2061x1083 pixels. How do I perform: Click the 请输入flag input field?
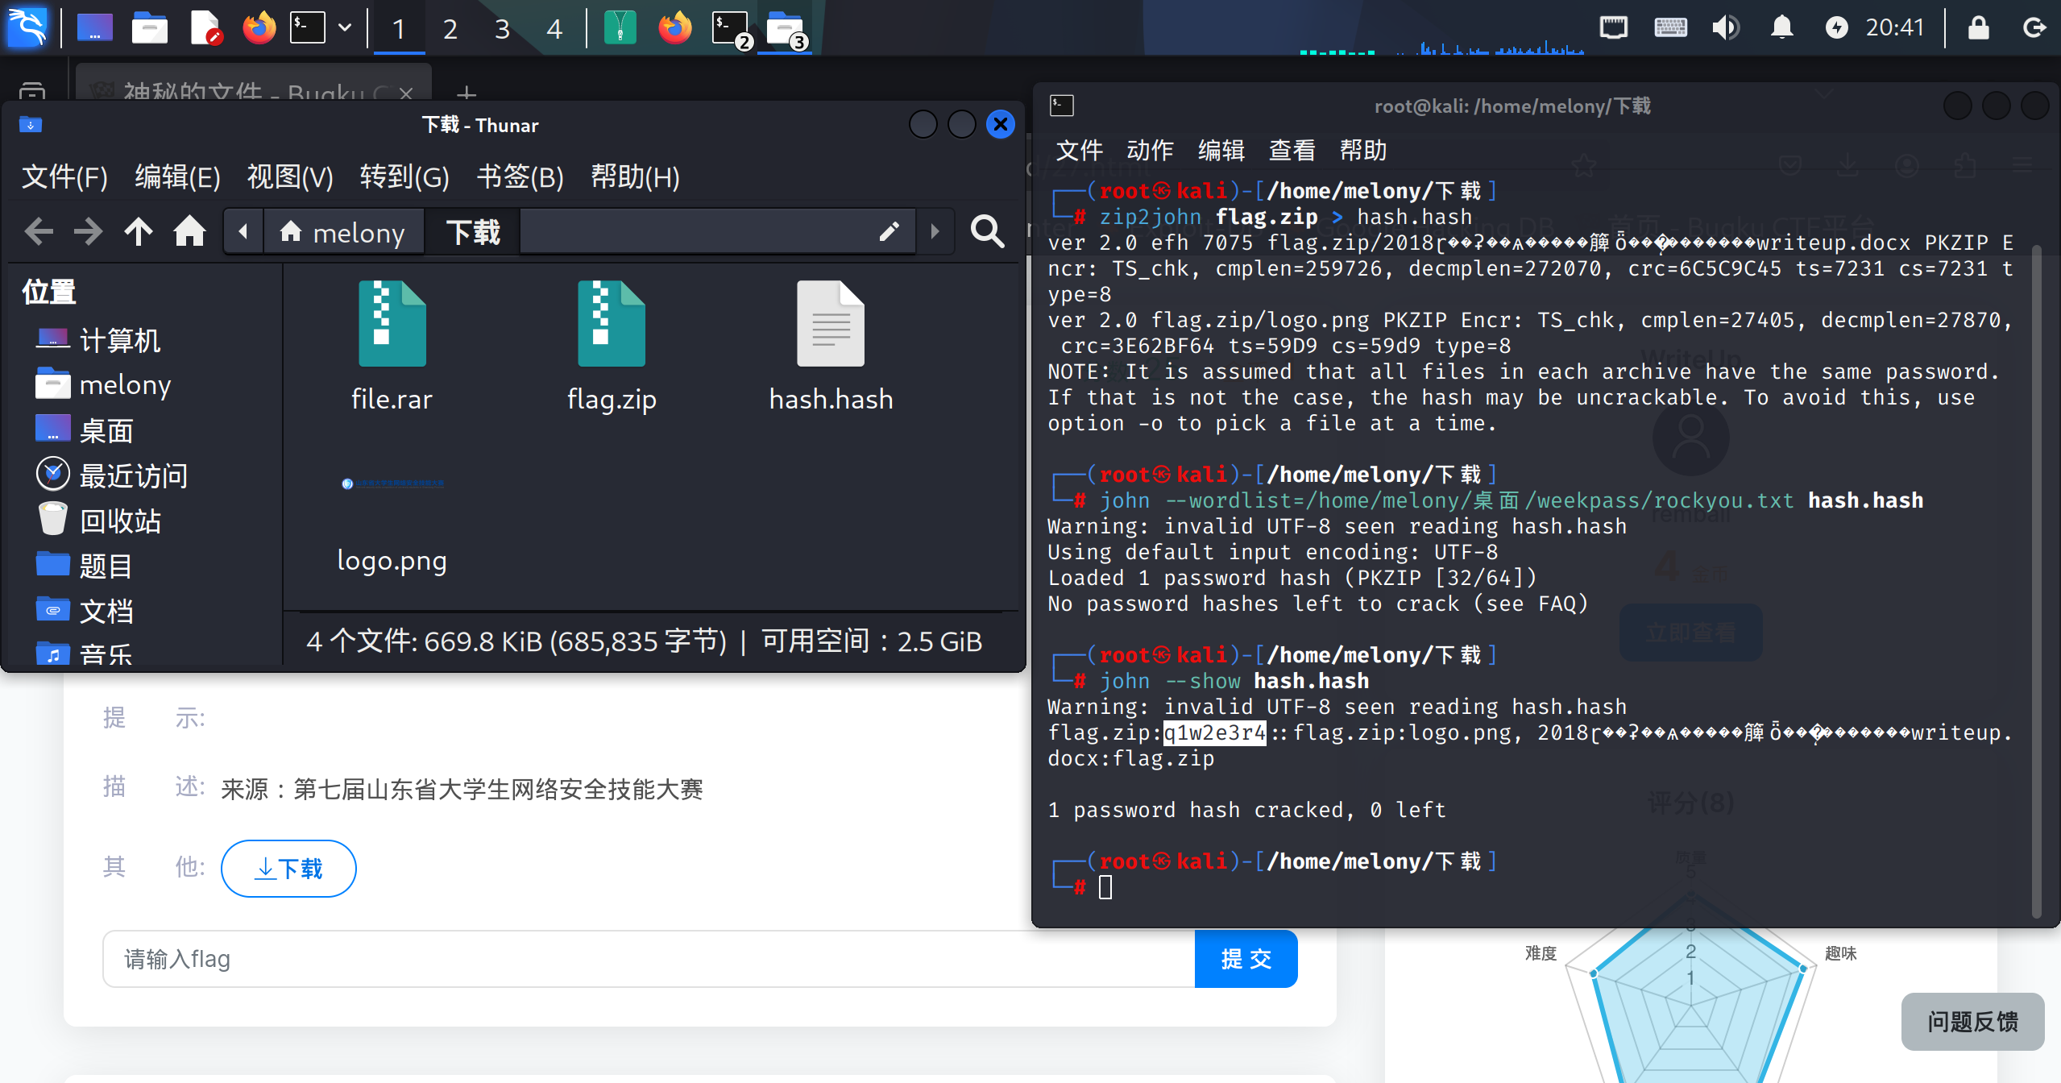[648, 959]
